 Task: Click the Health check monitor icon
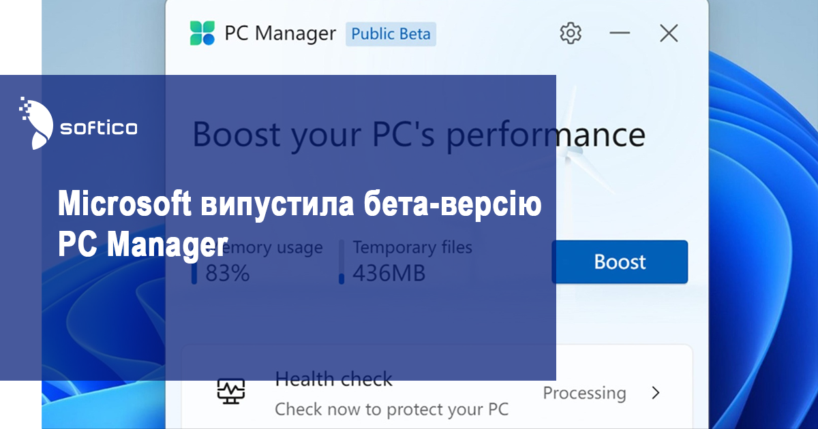tap(230, 390)
